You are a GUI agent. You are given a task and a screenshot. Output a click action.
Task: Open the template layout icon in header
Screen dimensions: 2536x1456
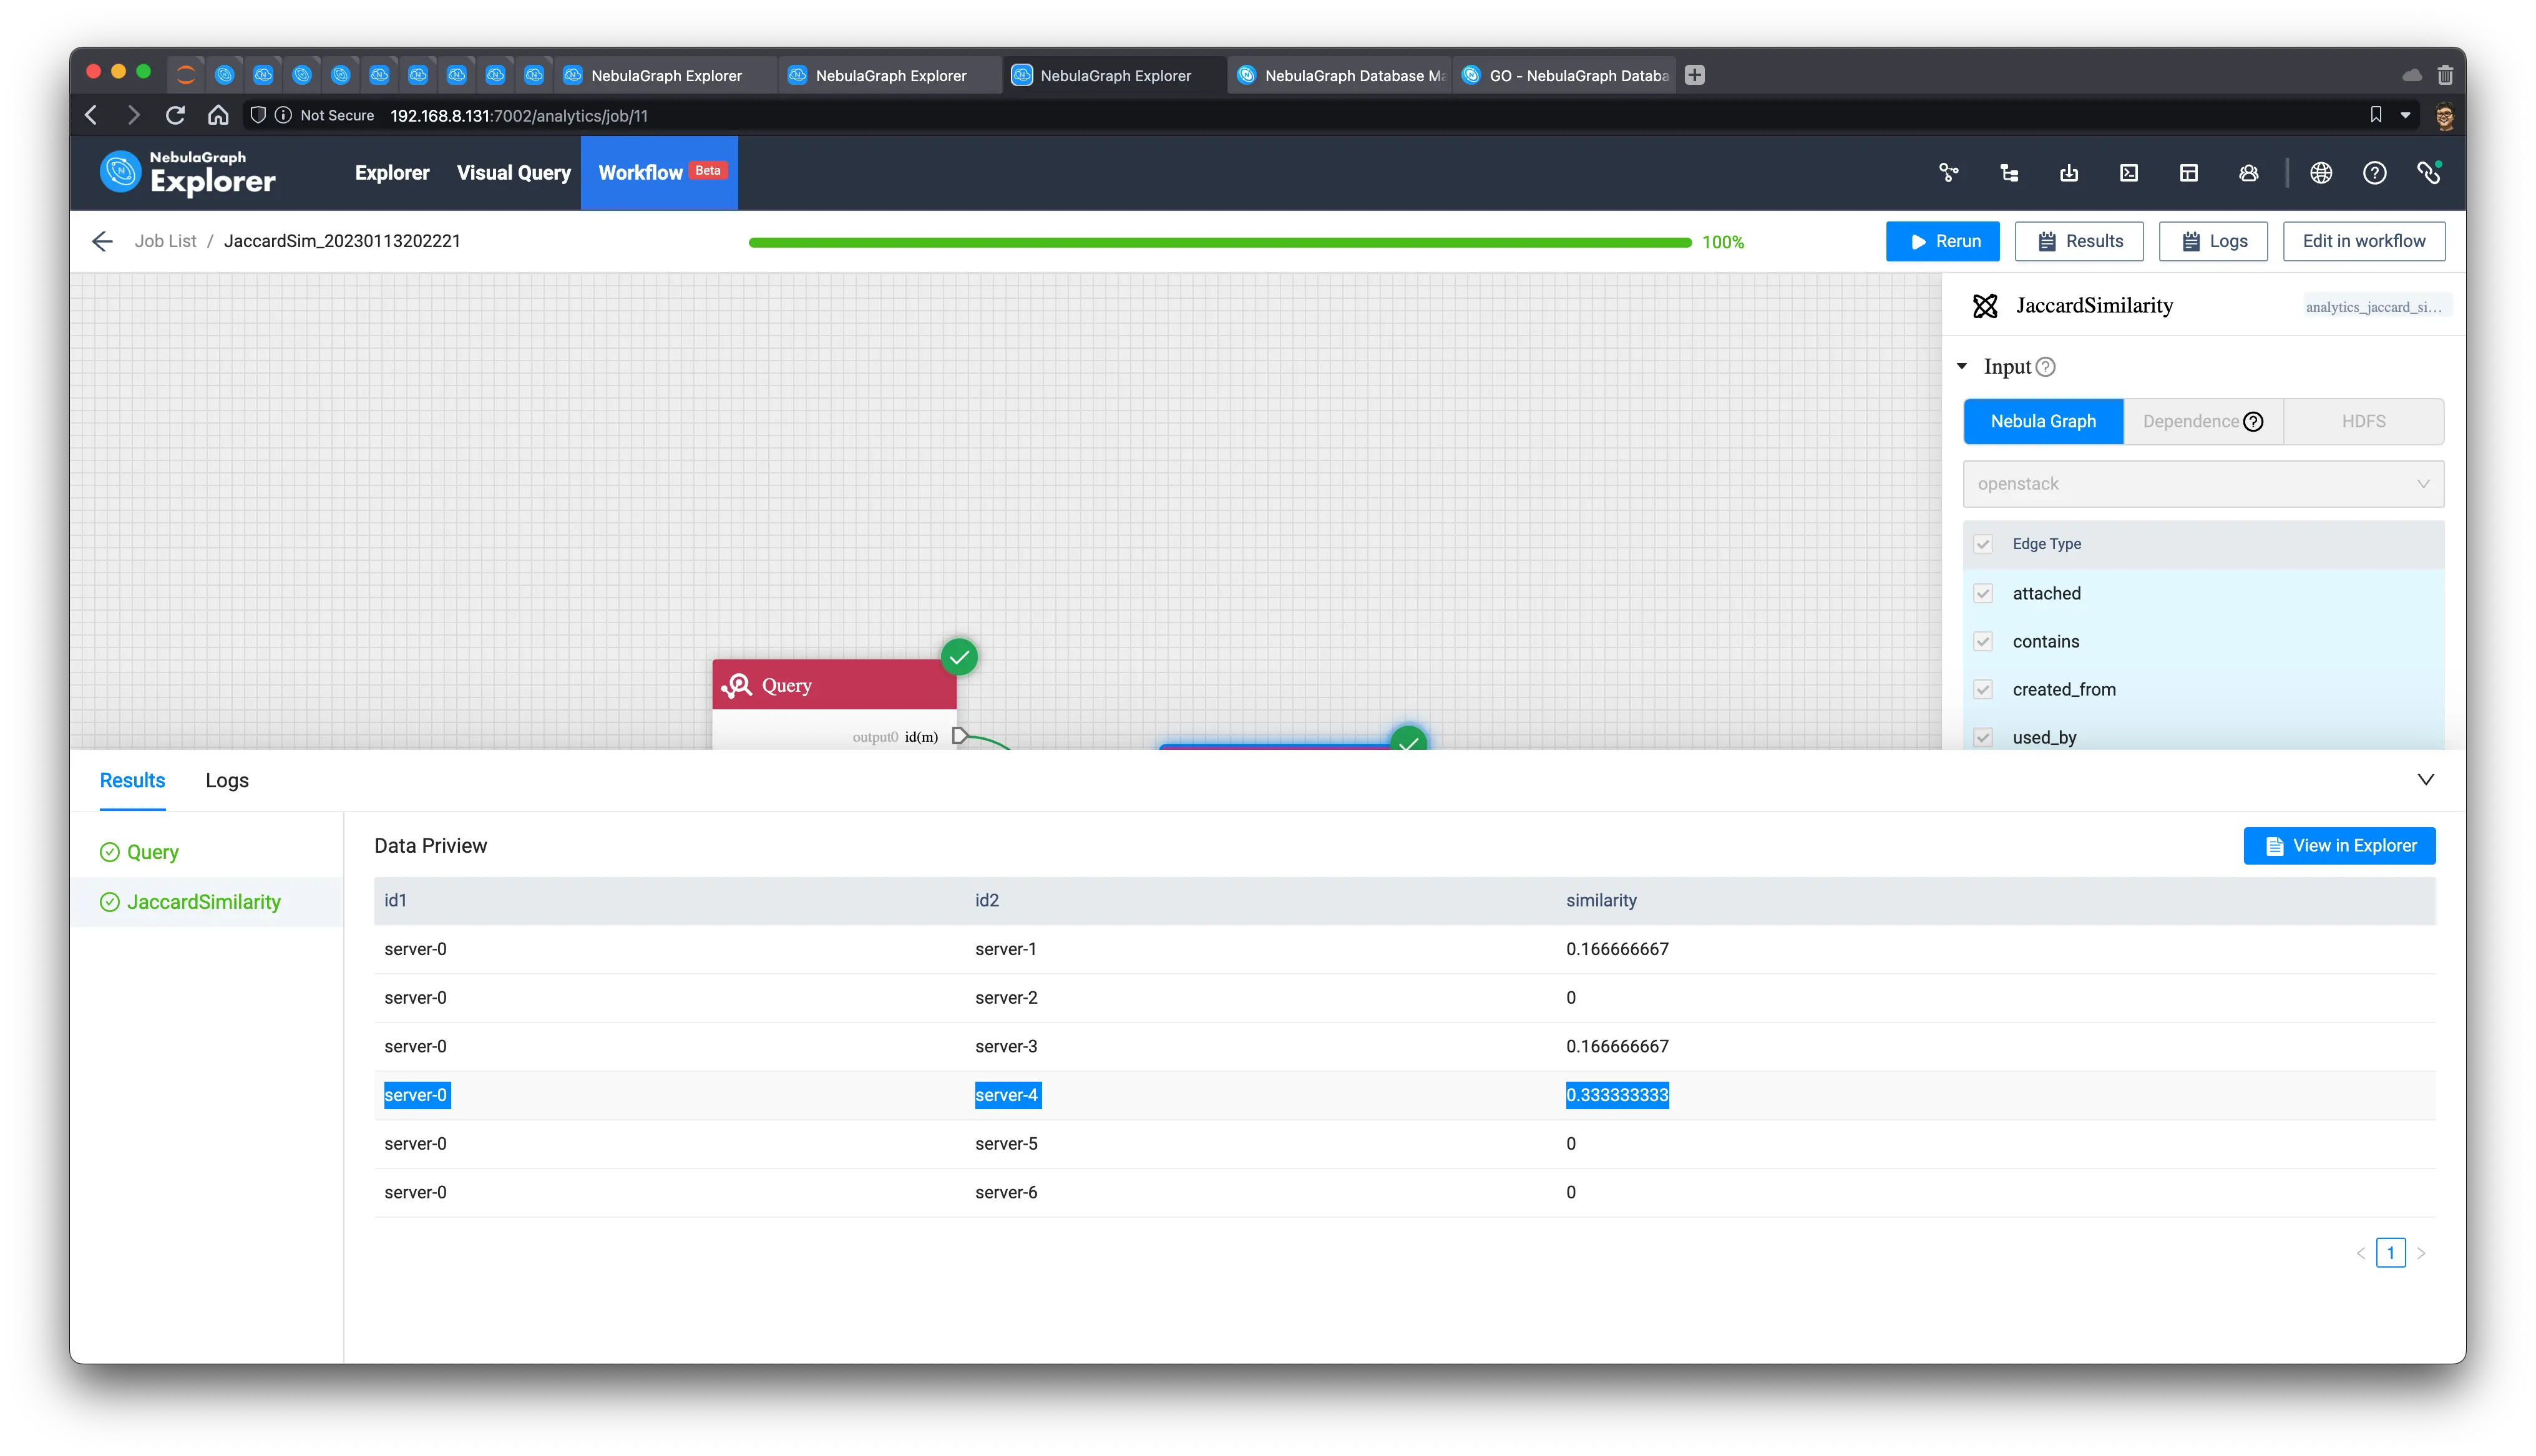point(2189,173)
